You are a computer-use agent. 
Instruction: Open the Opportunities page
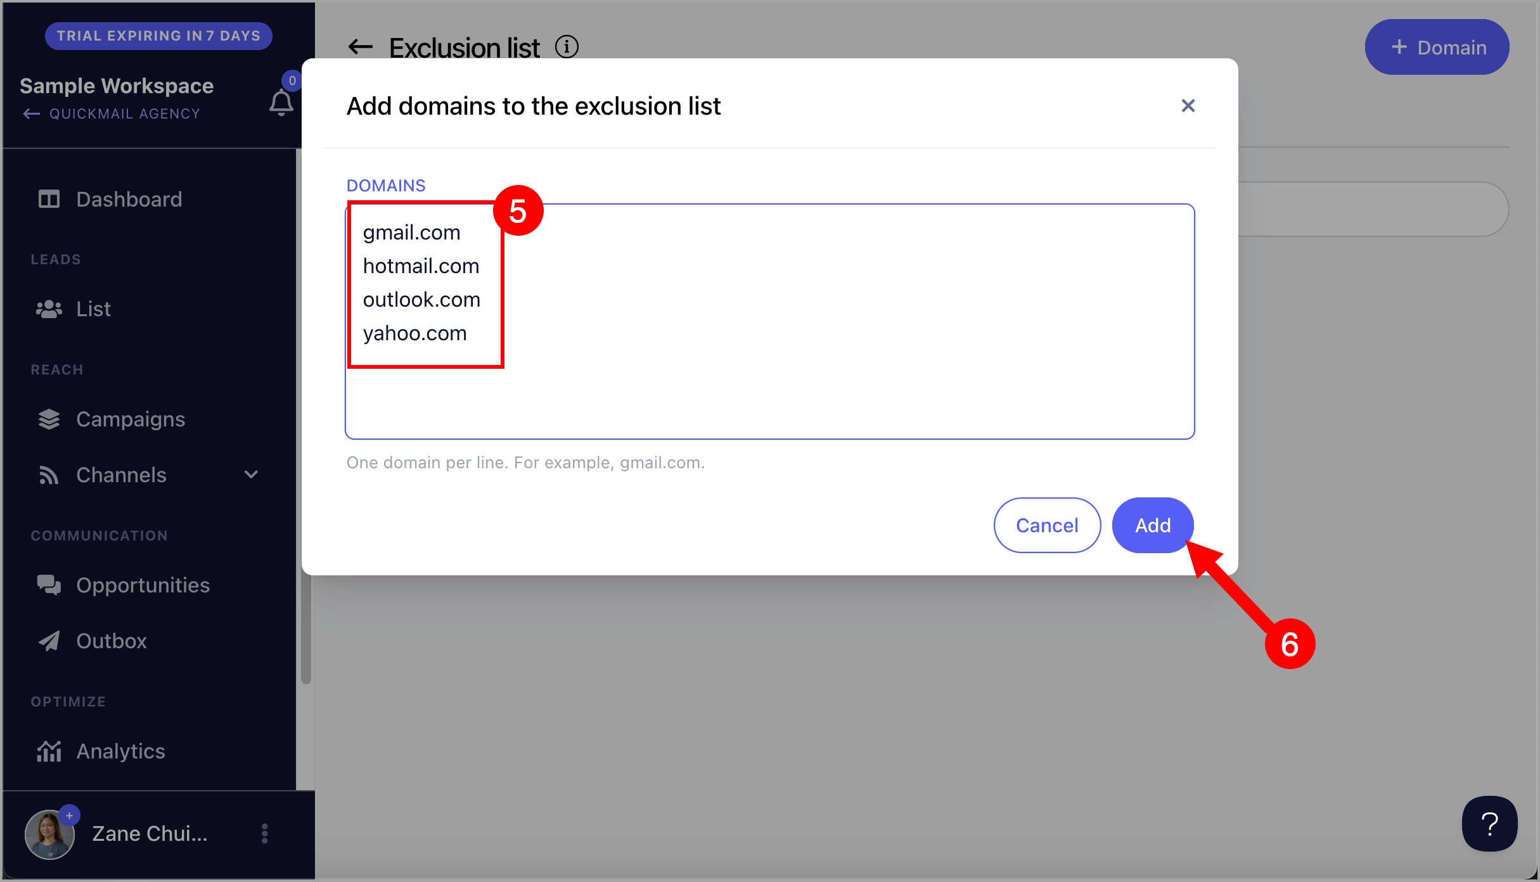[x=143, y=585]
